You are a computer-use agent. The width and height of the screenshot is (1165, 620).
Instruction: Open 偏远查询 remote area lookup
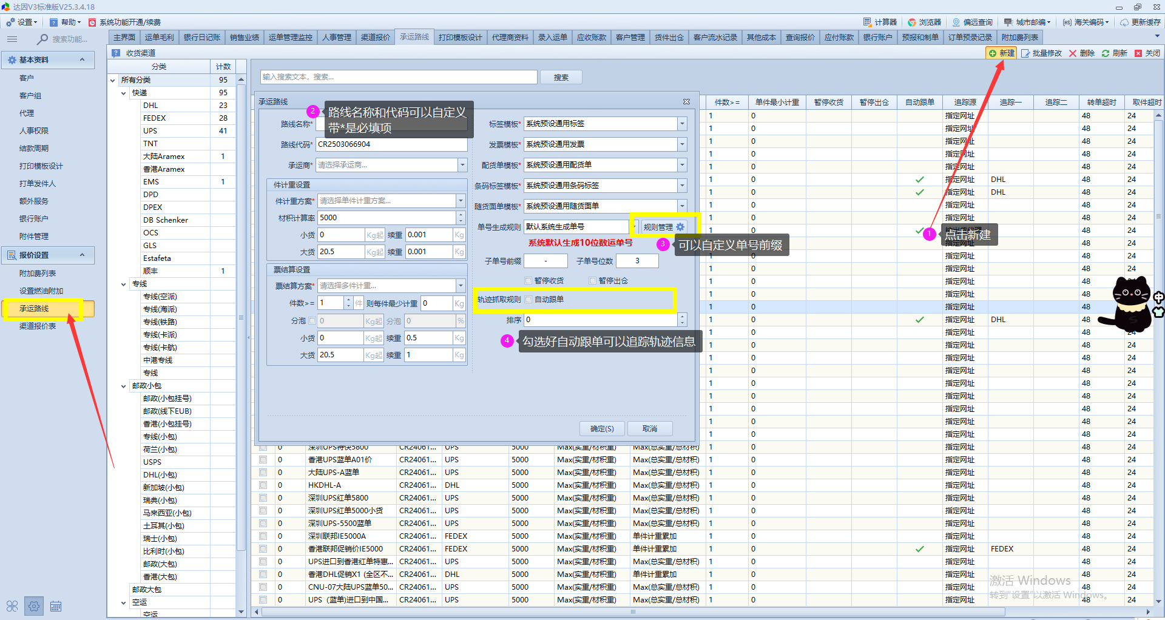pyautogui.click(x=972, y=22)
